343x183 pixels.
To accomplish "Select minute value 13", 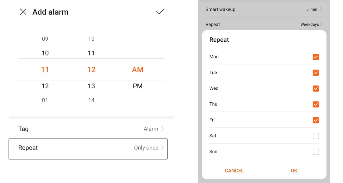I will (91, 86).
